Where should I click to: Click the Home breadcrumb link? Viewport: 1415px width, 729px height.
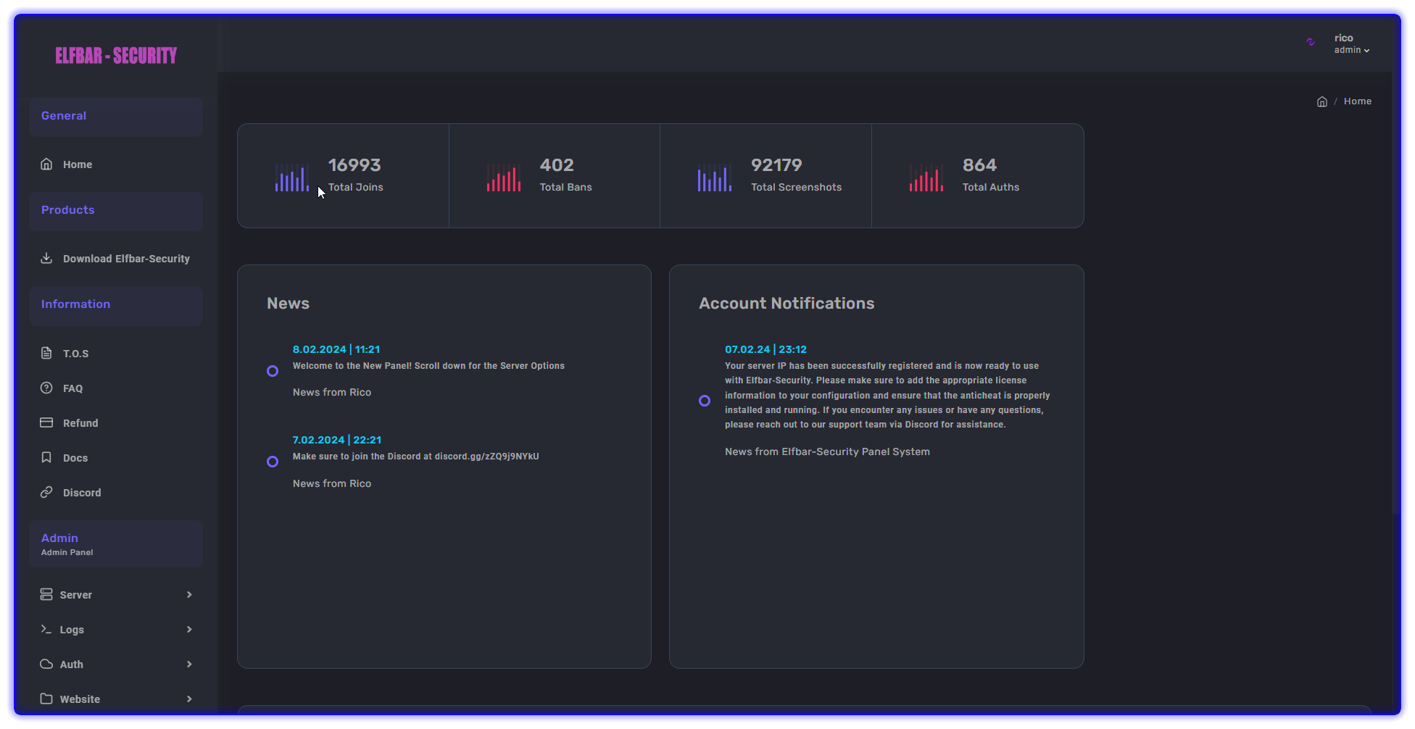pyautogui.click(x=1357, y=101)
